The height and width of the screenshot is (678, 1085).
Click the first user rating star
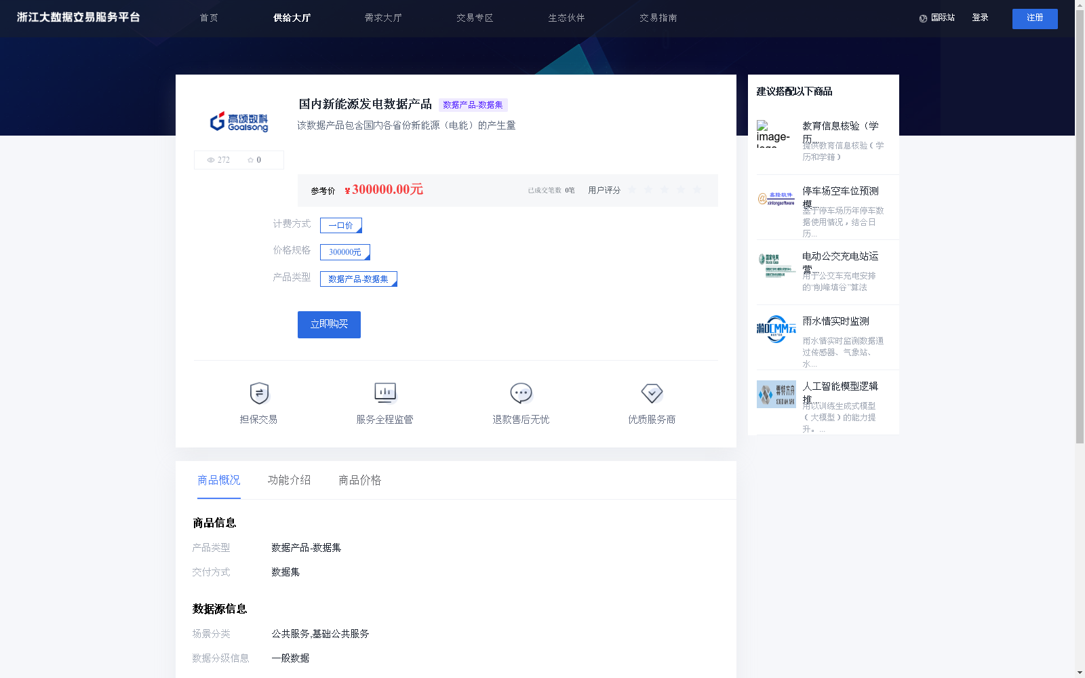point(632,190)
